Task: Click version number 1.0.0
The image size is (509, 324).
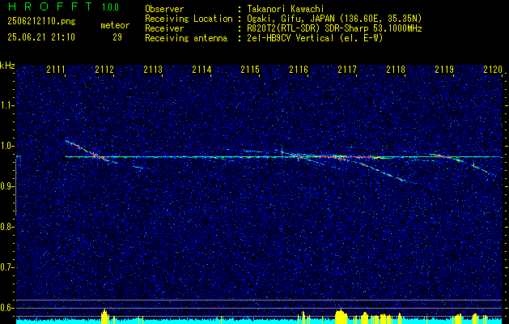Action: point(110,7)
